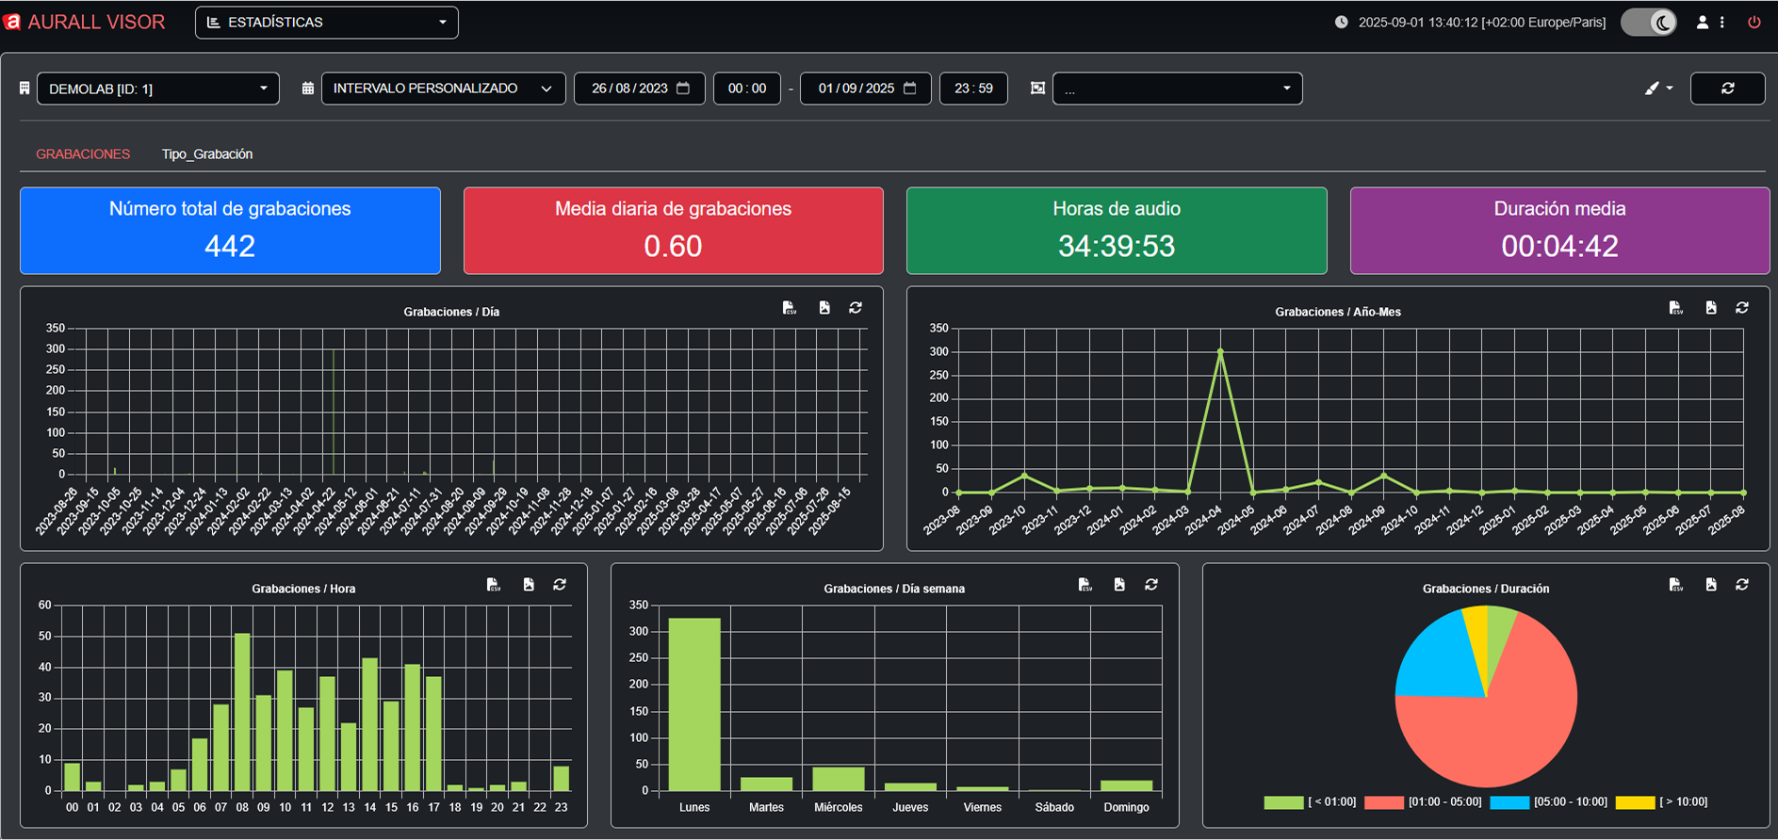Open the paintbrush style options
The image size is (1778, 840).
click(x=1657, y=89)
